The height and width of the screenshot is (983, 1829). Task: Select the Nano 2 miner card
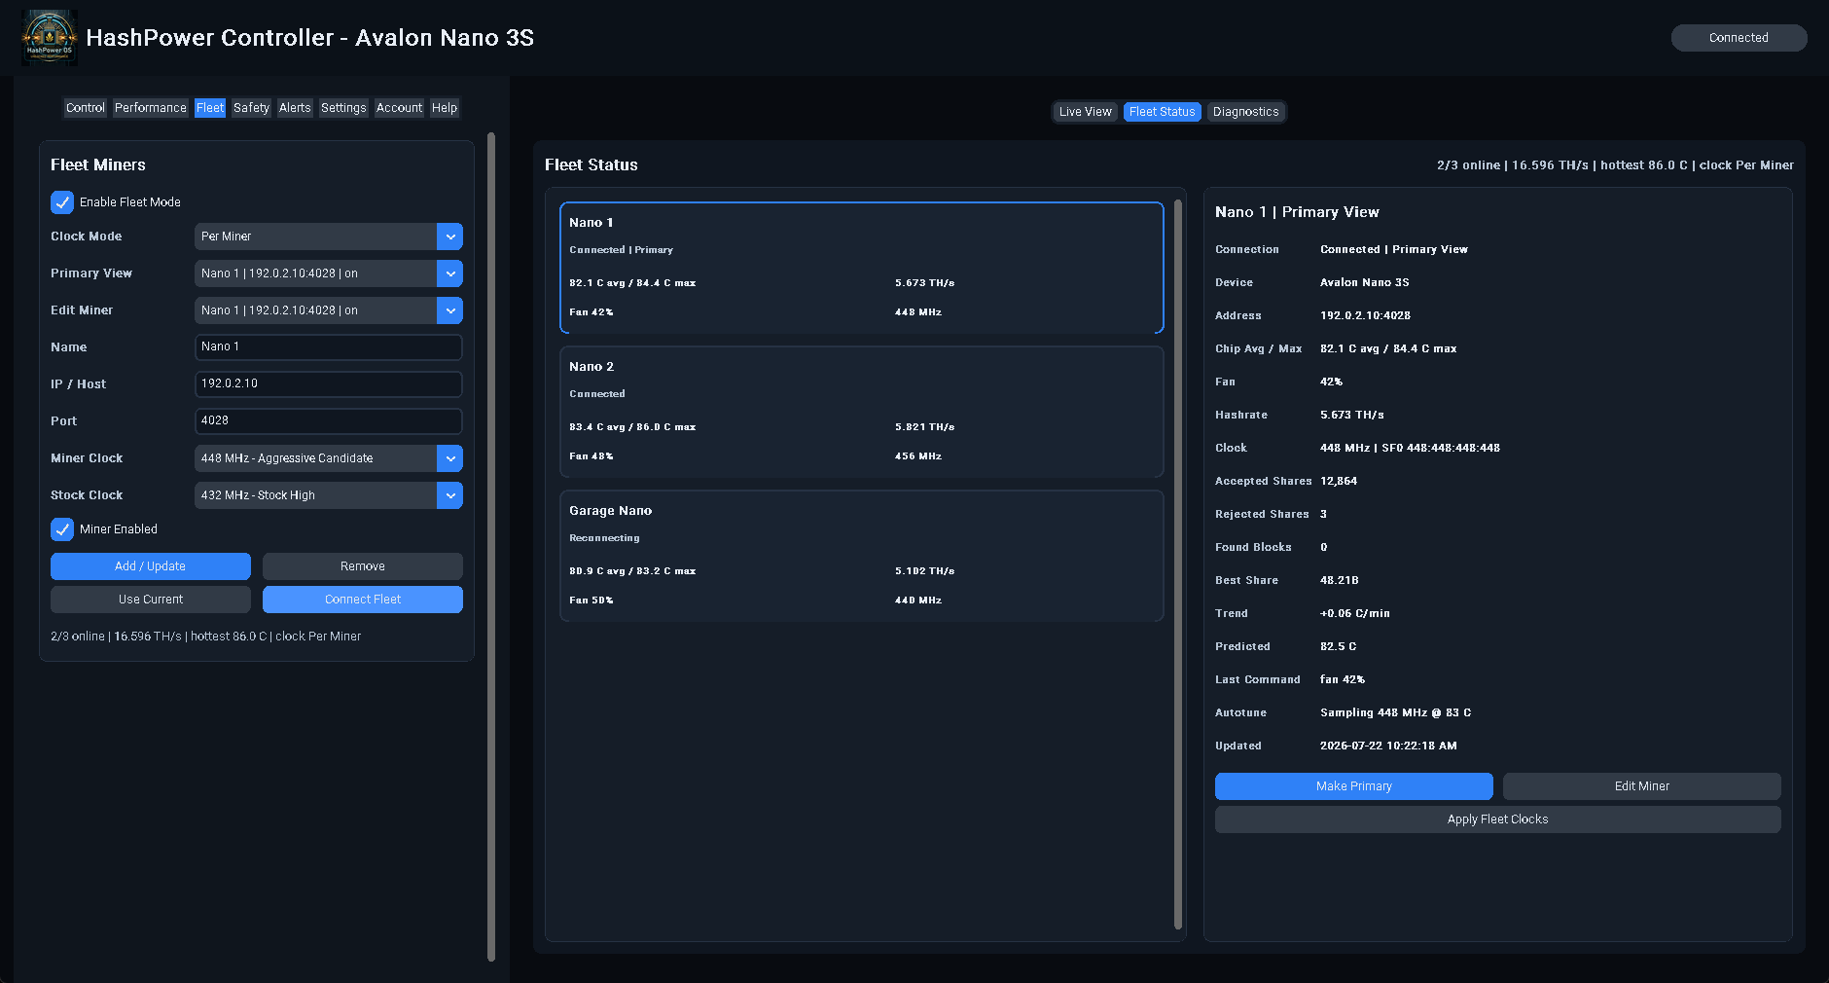[x=862, y=412]
